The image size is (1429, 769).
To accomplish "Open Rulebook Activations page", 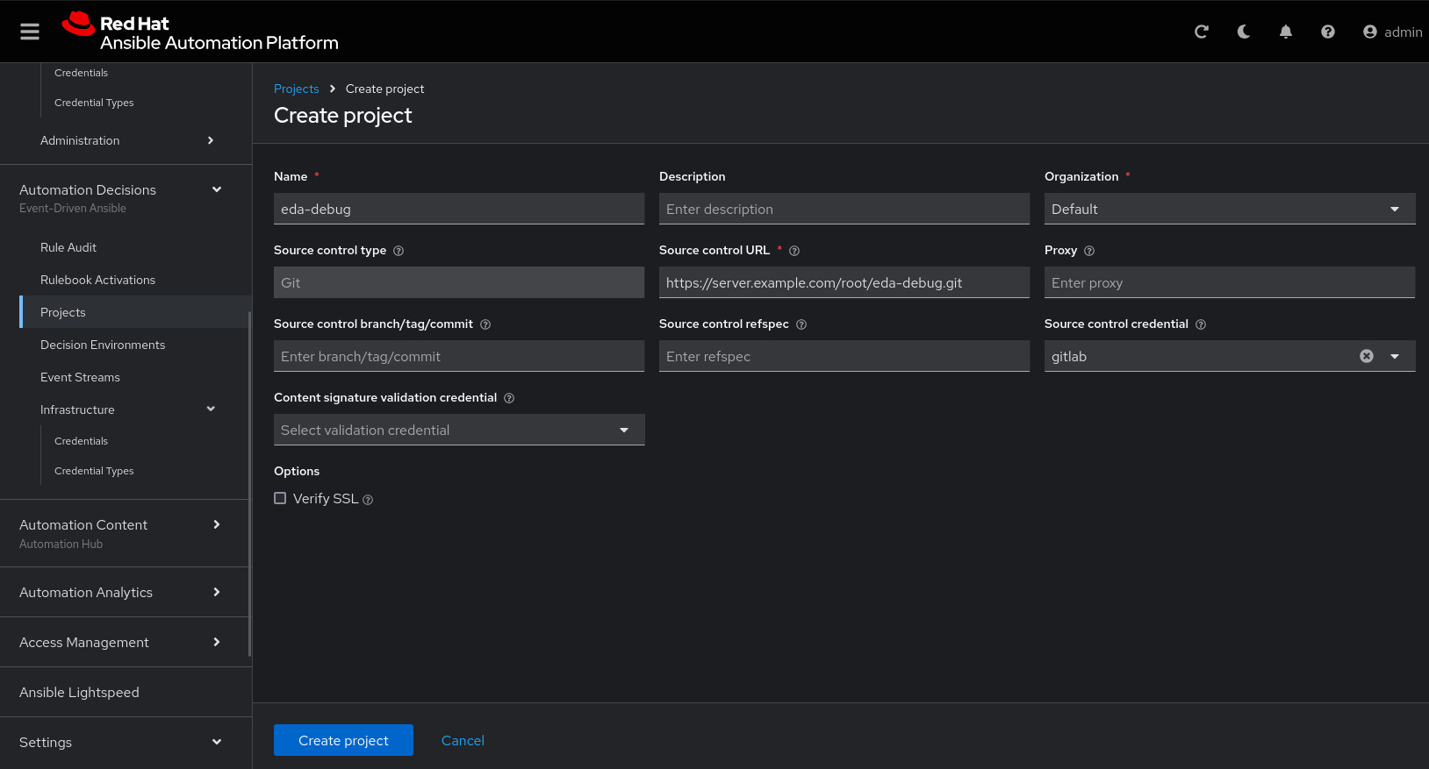I will coord(97,280).
